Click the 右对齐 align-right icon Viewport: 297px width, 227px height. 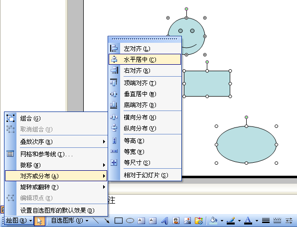coord(114,70)
